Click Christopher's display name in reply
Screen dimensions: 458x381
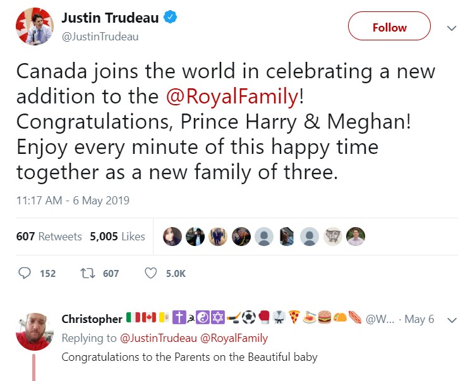pyautogui.click(x=92, y=319)
